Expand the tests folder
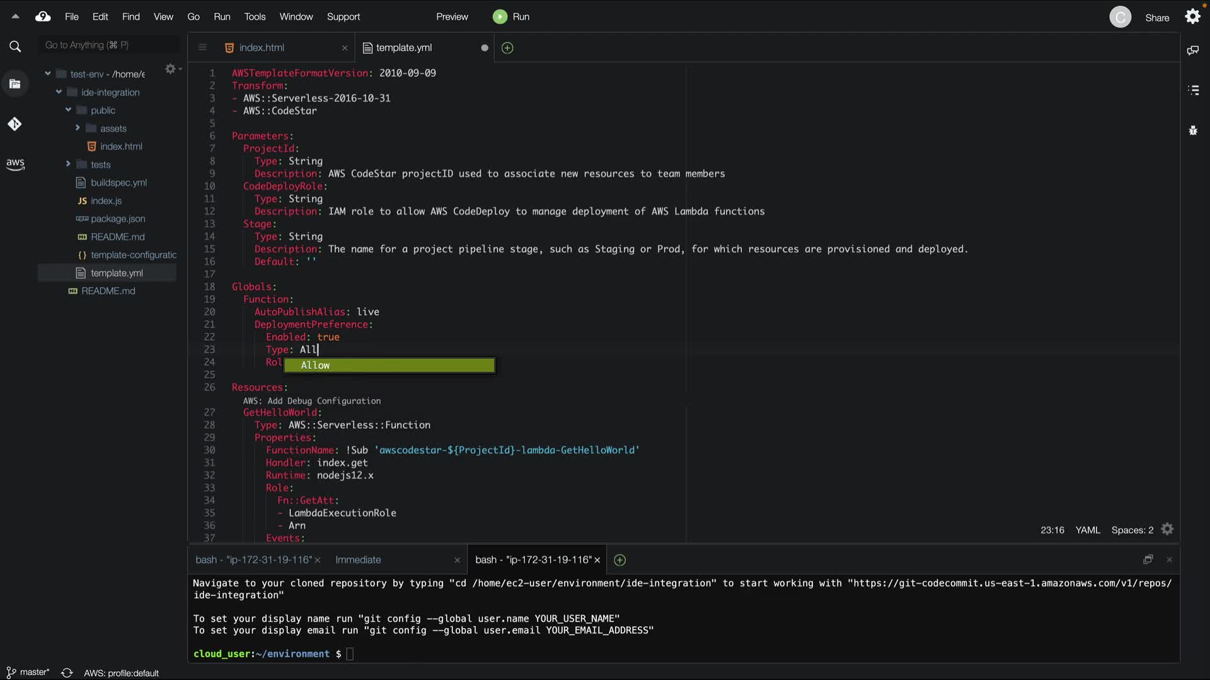 [68, 164]
